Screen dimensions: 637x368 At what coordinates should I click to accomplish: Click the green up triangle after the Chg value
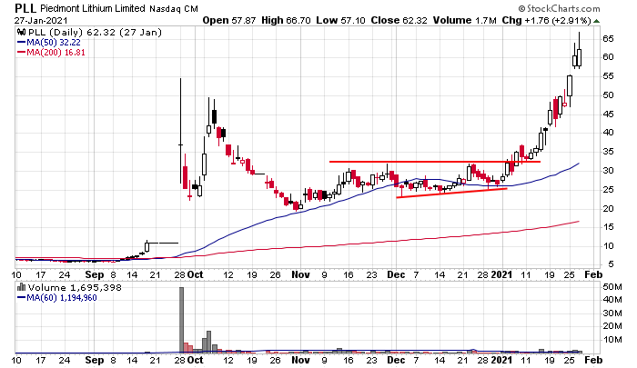point(596,21)
